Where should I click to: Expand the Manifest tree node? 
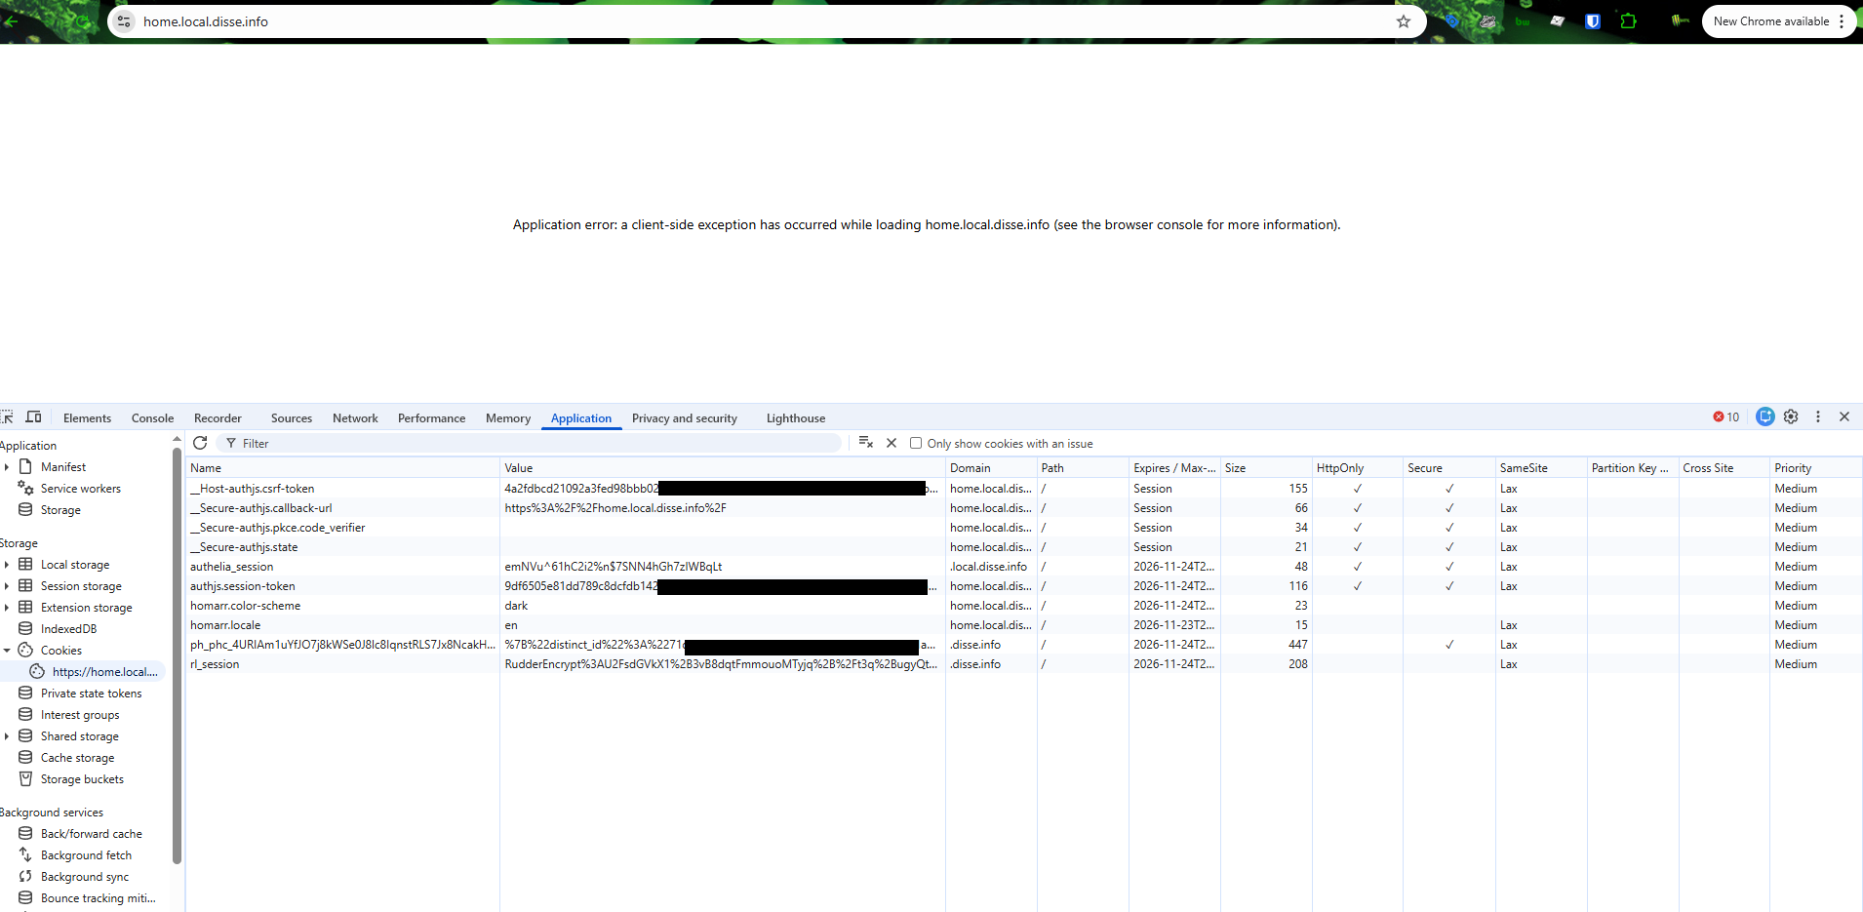point(7,467)
